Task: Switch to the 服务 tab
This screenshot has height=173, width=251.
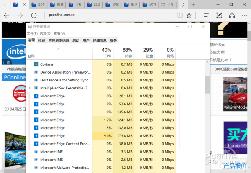Action: click(x=113, y=41)
